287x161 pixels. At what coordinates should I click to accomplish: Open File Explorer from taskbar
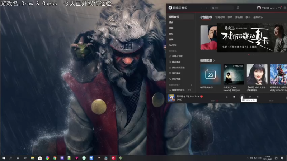pyautogui.click(x=33, y=158)
